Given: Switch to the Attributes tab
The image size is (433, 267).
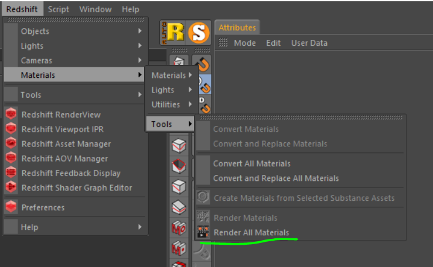Looking at the screenshot, I should pyautogui.click(x=237, y=28).
